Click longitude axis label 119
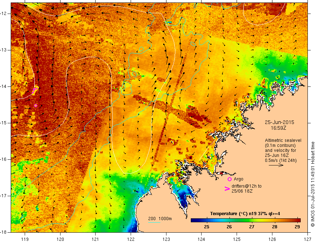The image size is (315, 243). pyautogui.click(x=25, y=239)
